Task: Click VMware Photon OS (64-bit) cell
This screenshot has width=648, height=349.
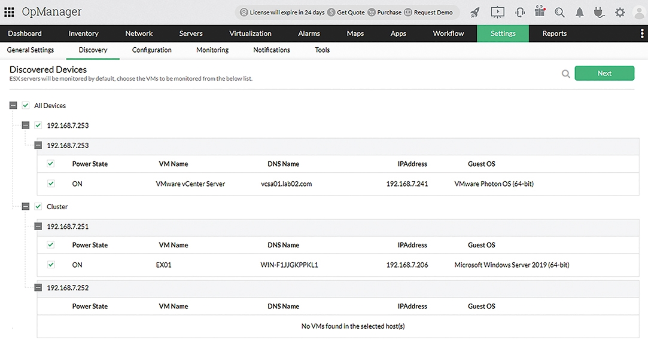Action: (x=494, y=183)
